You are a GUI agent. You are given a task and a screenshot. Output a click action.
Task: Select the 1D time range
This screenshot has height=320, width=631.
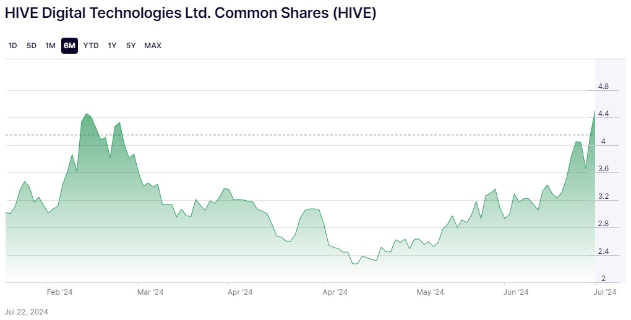(x=12, y=45)
